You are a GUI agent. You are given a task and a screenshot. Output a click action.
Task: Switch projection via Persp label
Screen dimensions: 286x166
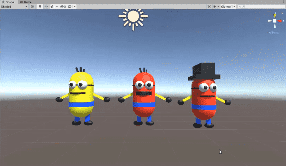tap(274, 33)
